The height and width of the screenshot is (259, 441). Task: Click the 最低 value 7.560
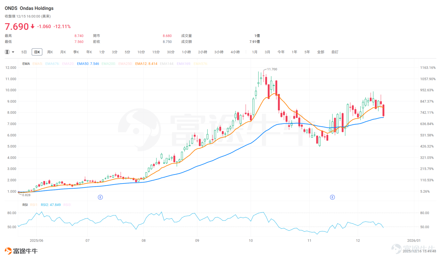[x=79, y=42]
